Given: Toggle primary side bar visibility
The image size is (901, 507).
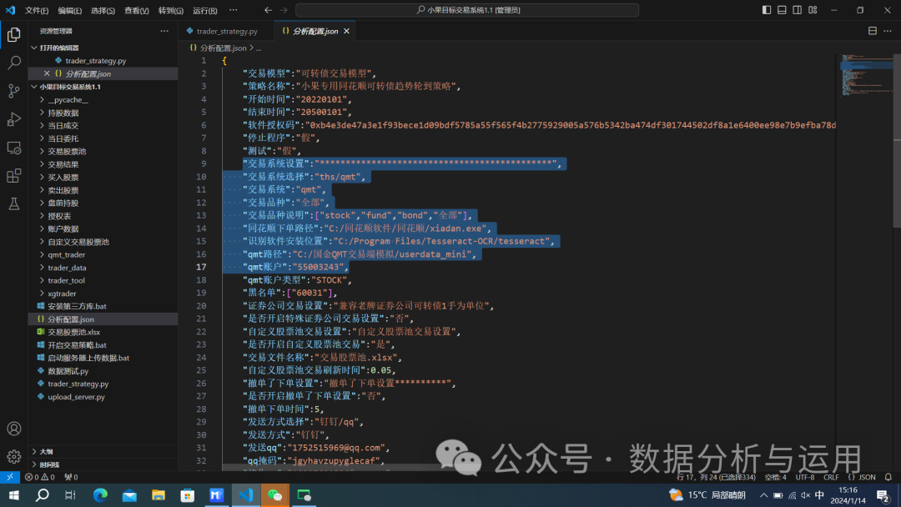Looking at the screenshot, I should click(767, 10).
